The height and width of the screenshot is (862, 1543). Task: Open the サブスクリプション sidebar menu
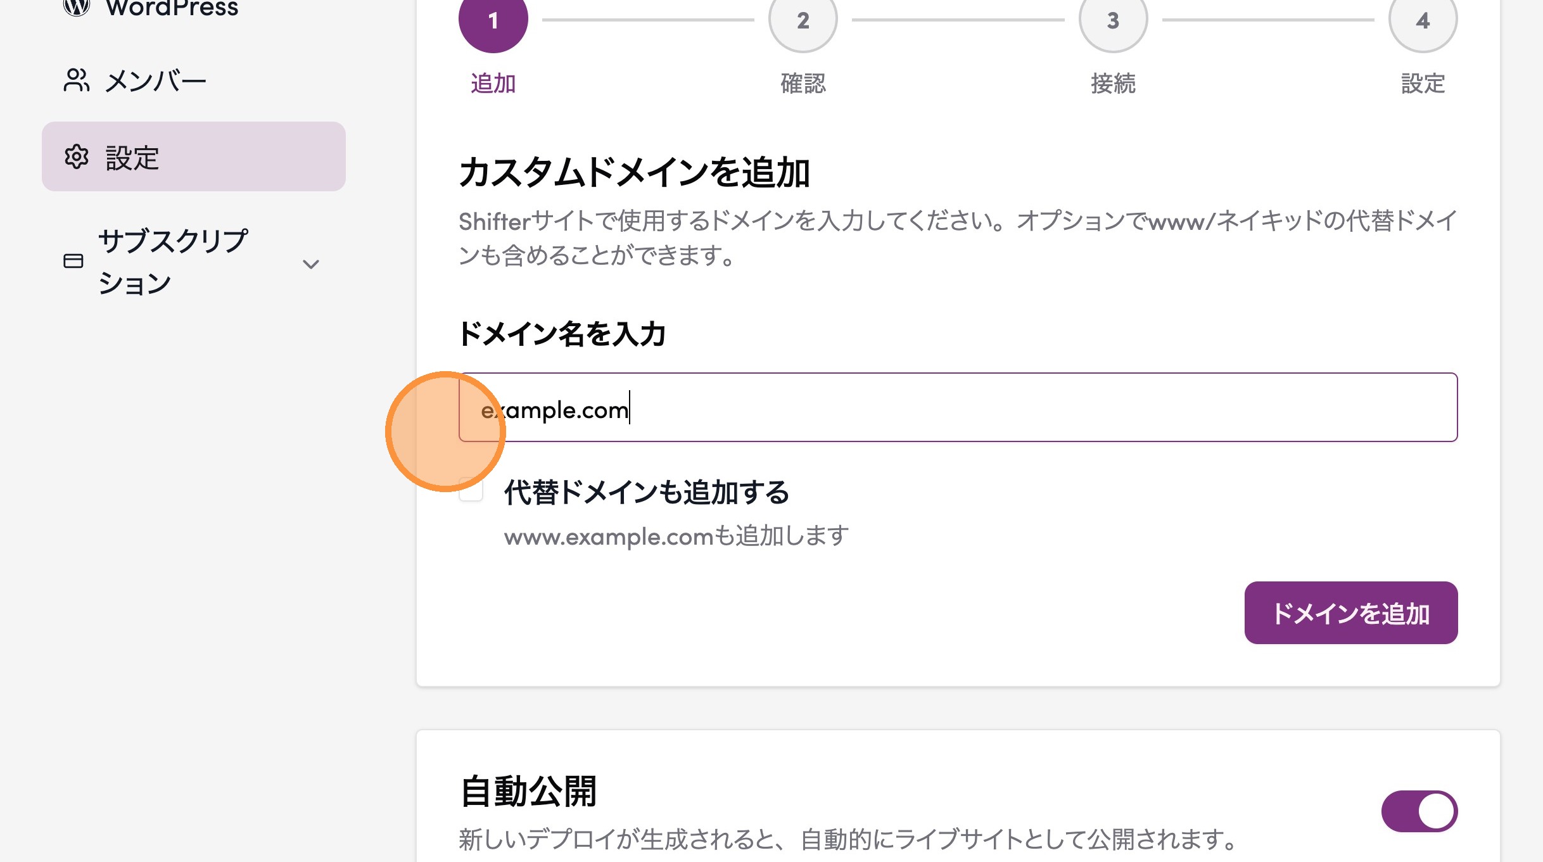click(x=172, y=261)
